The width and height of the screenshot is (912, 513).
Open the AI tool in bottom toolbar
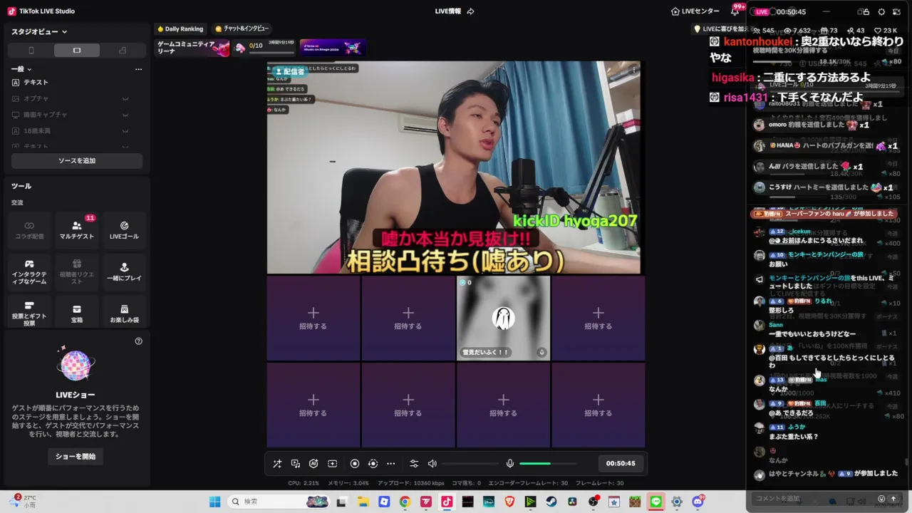[x=313, y=463]
